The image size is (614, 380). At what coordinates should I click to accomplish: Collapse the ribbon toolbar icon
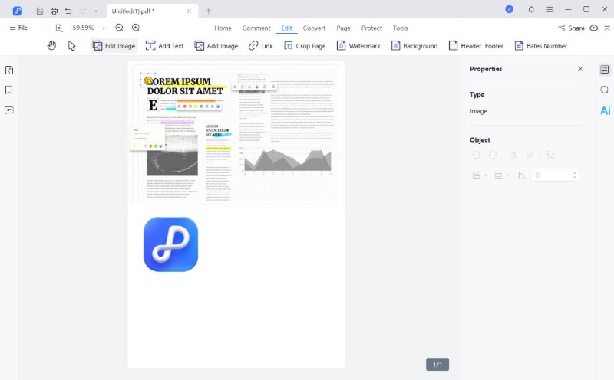coord(607,28)
